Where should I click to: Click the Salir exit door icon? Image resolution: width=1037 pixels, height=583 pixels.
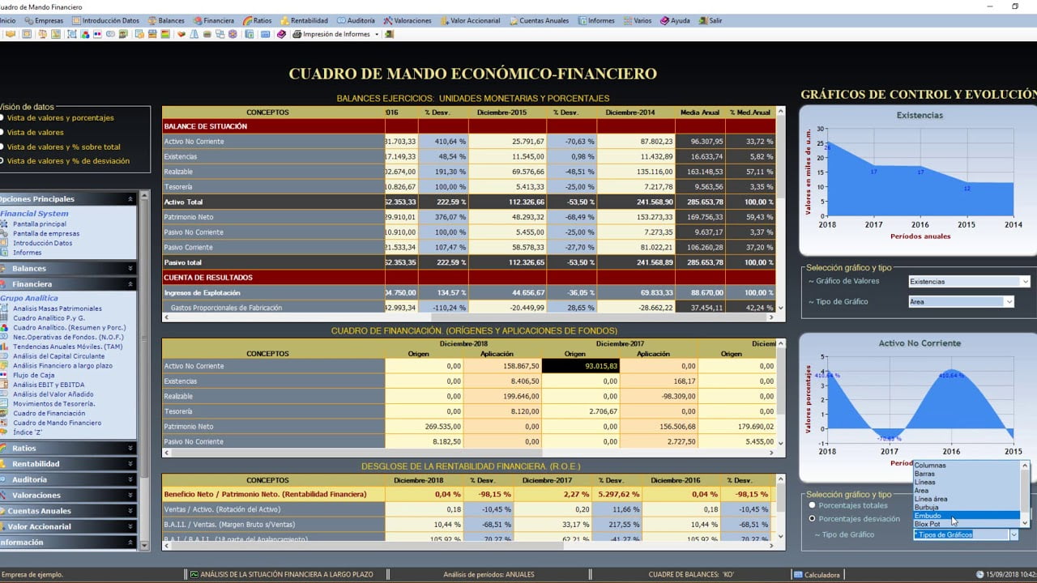click(x=702, y=20)
